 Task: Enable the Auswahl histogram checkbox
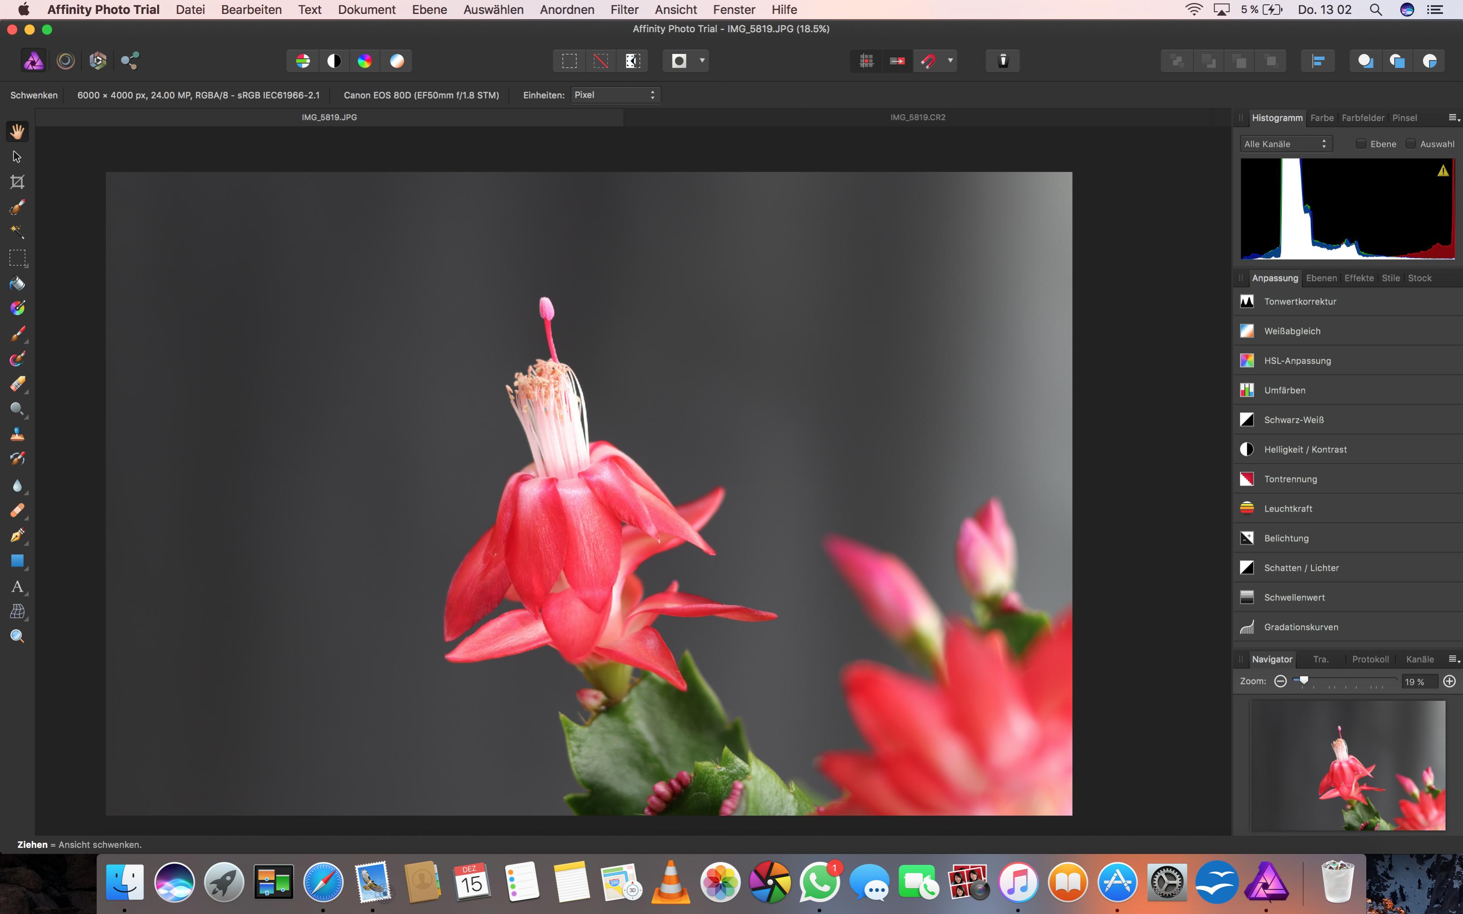(1410, 144)
